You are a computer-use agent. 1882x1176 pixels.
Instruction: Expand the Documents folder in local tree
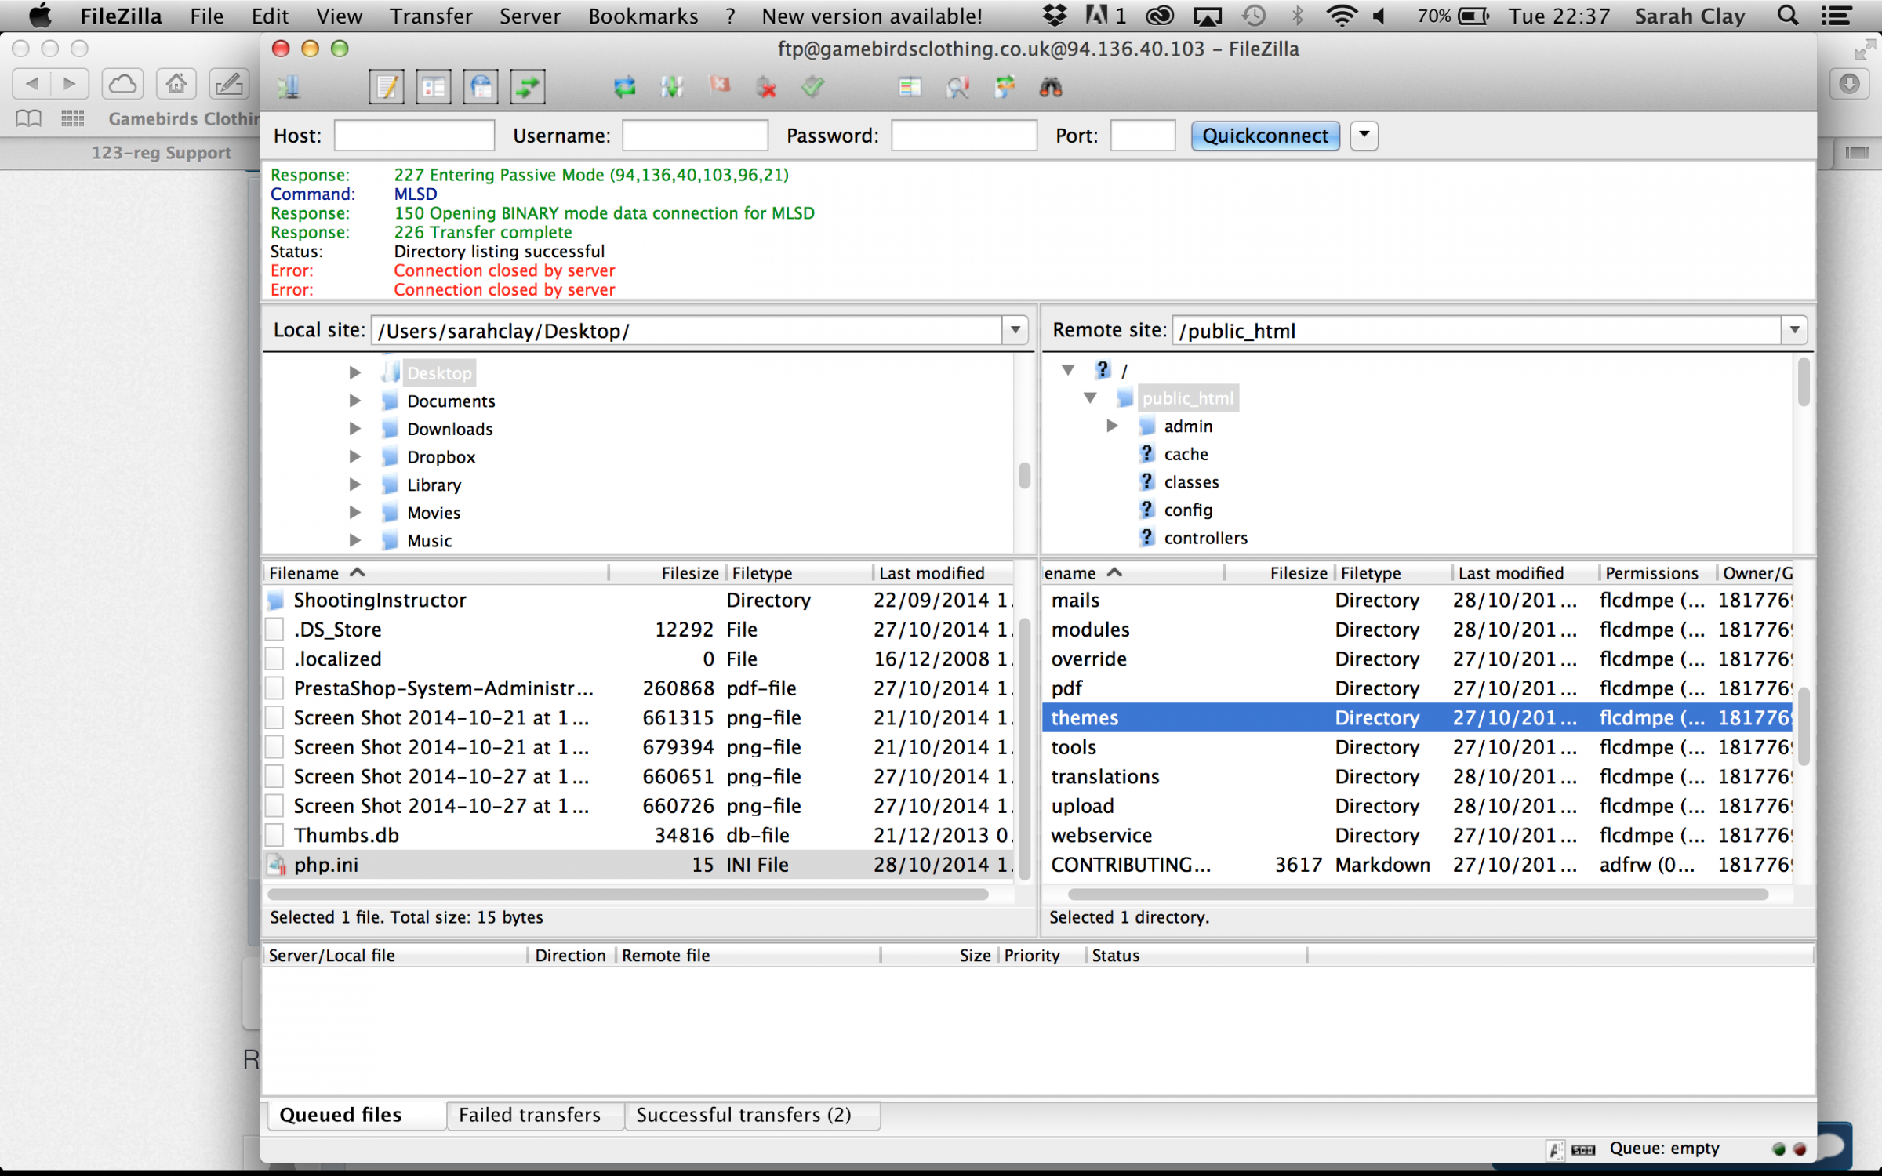tap(354, 401)
